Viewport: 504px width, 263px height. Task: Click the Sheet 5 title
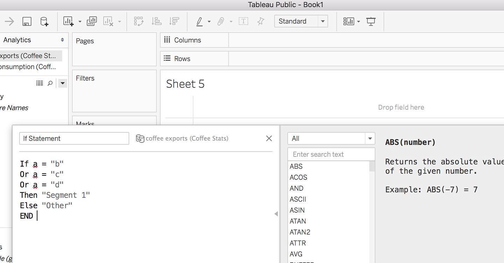click(x=185, y=84)
